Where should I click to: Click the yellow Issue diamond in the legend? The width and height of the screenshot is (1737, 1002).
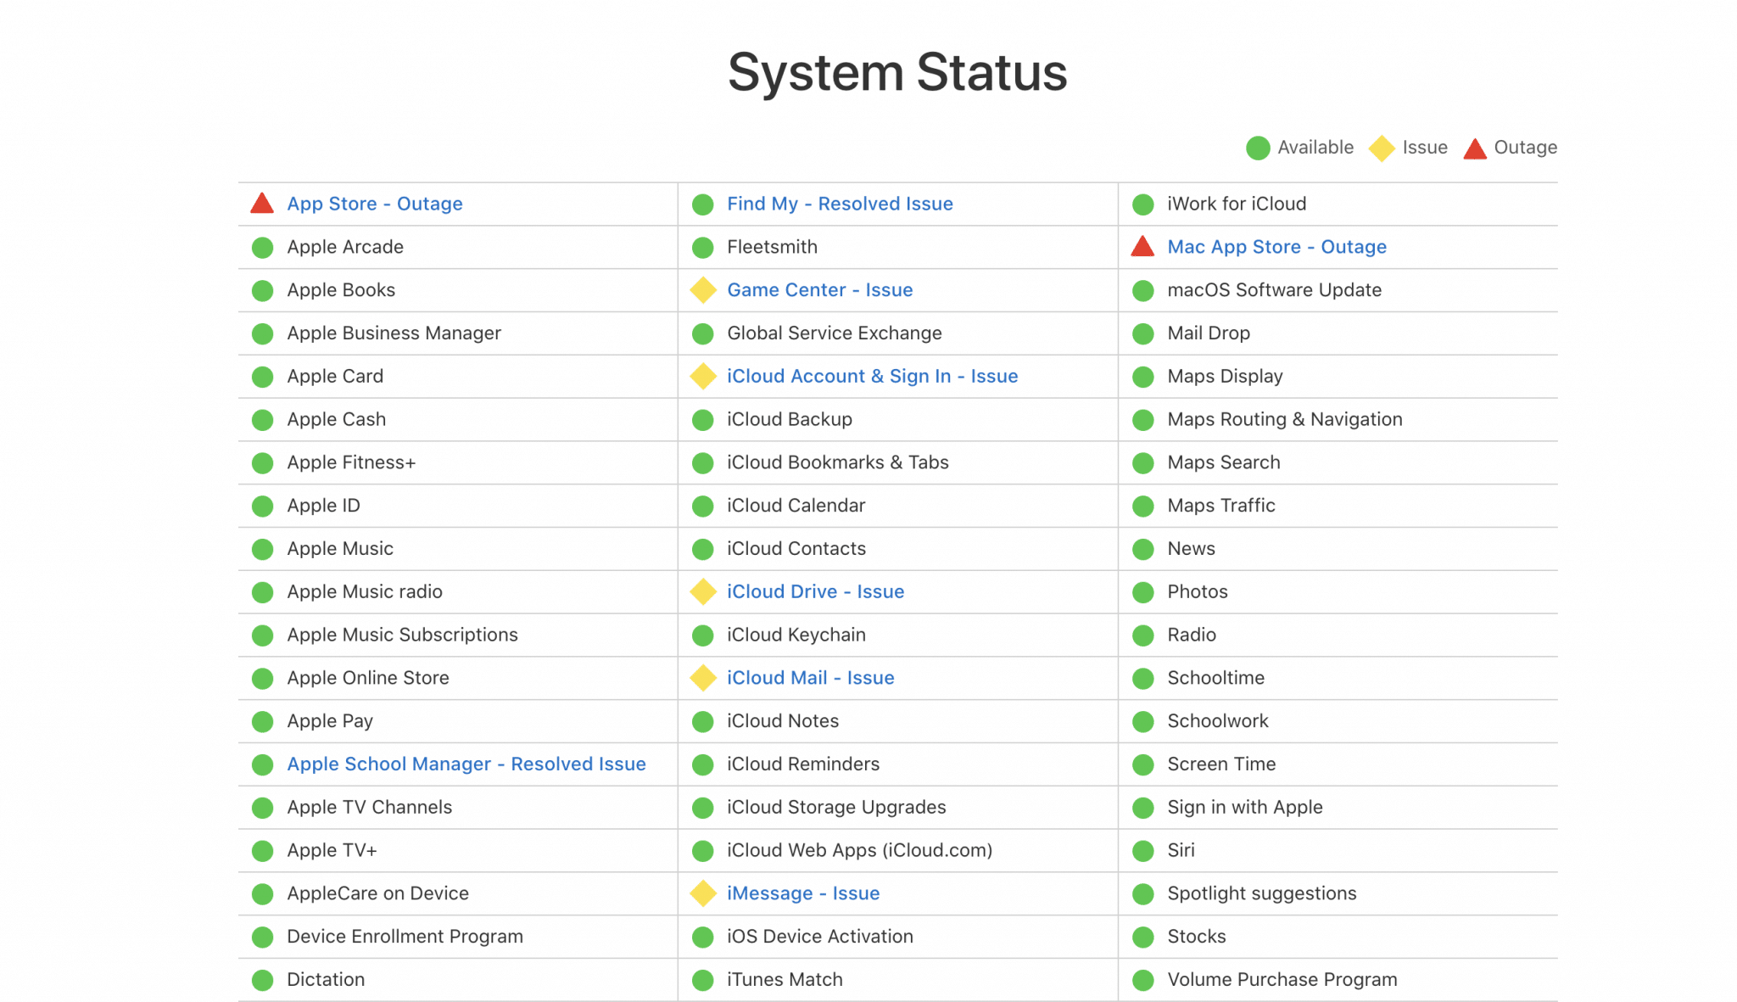pos(1382,148)
